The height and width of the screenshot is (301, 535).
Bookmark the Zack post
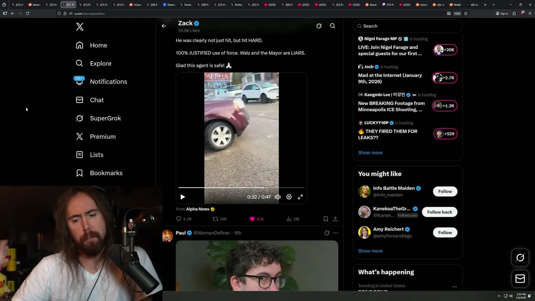click(326, 219)
